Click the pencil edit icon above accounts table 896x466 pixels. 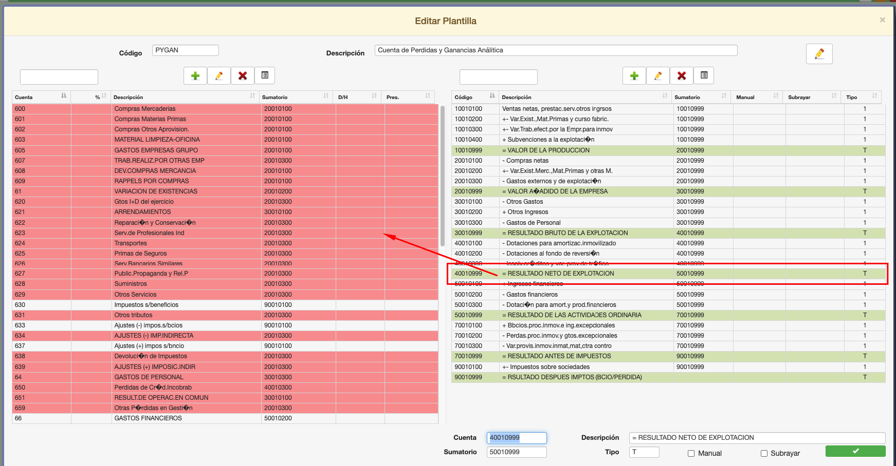[219, 76]
